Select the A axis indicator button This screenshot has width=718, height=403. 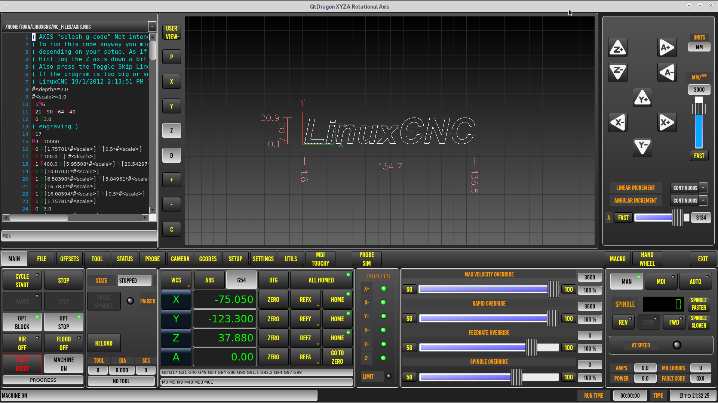click(176, 357)
